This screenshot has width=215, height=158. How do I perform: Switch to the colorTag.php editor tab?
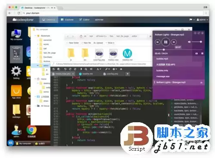tap(111, 74)
